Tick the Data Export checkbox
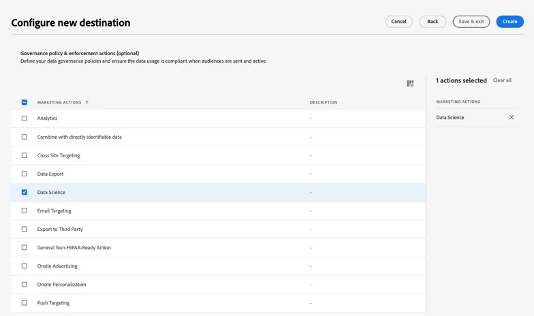Viewport: 534px width, 316px height. 25,174
